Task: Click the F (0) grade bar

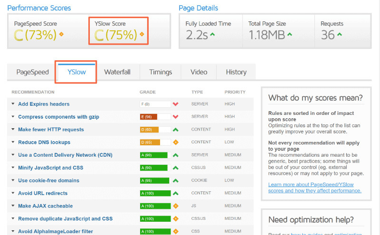Action: pos(155,104)
